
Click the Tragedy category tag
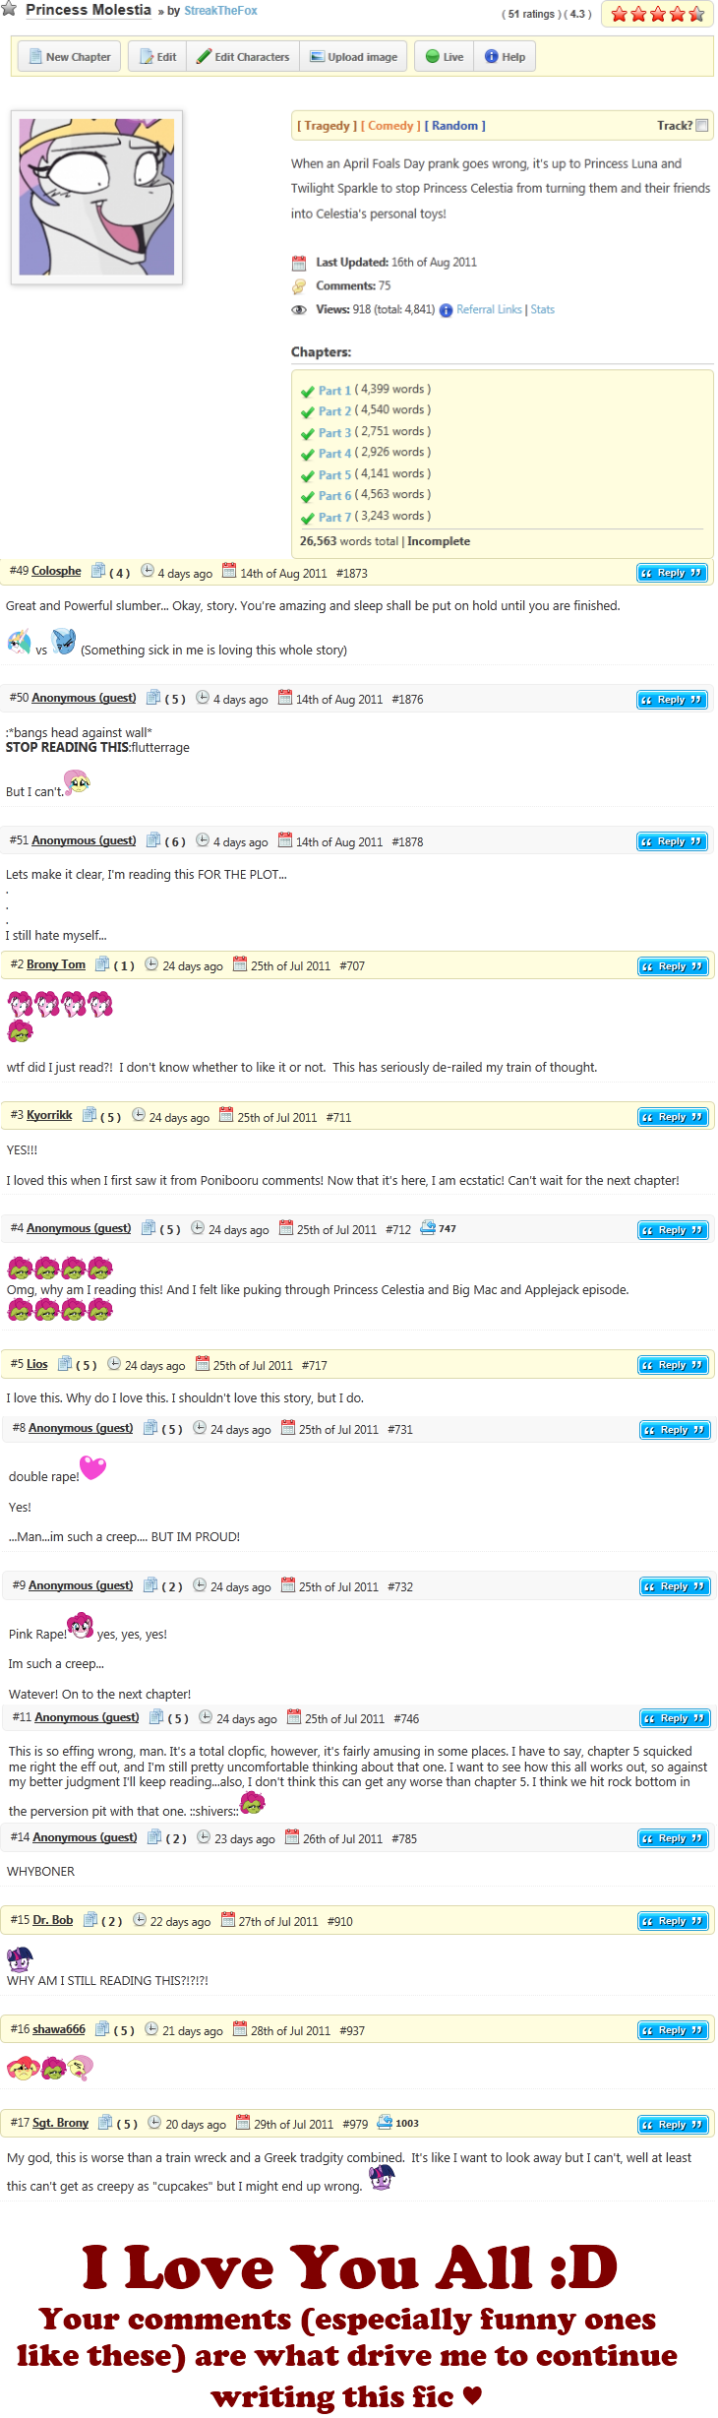[x=328, y=126]
